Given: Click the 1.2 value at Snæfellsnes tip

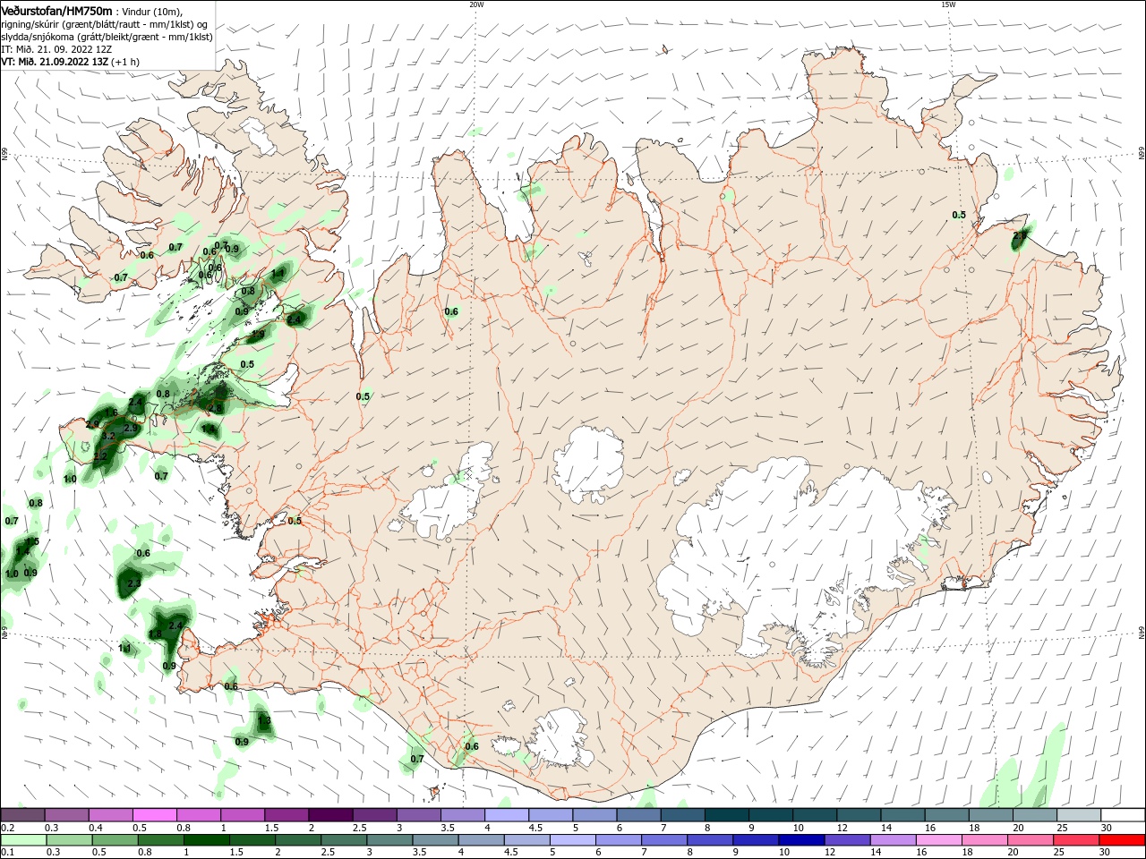Looking at the screenshot, I should tap(100, 456).
